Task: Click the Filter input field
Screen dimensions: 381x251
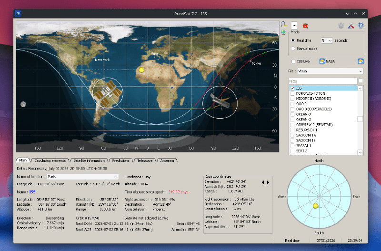Action: pyautogui.click(x=323, y=81)
